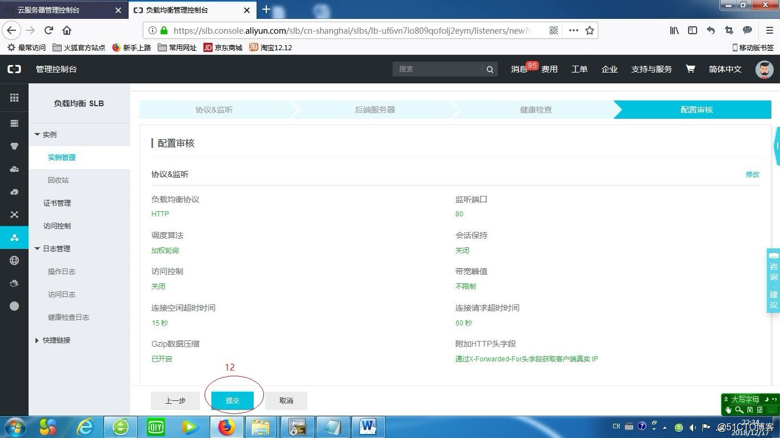This screenshot has width=780, height=438.
Task: Open 企业 in header
Action: click(610, 69)
